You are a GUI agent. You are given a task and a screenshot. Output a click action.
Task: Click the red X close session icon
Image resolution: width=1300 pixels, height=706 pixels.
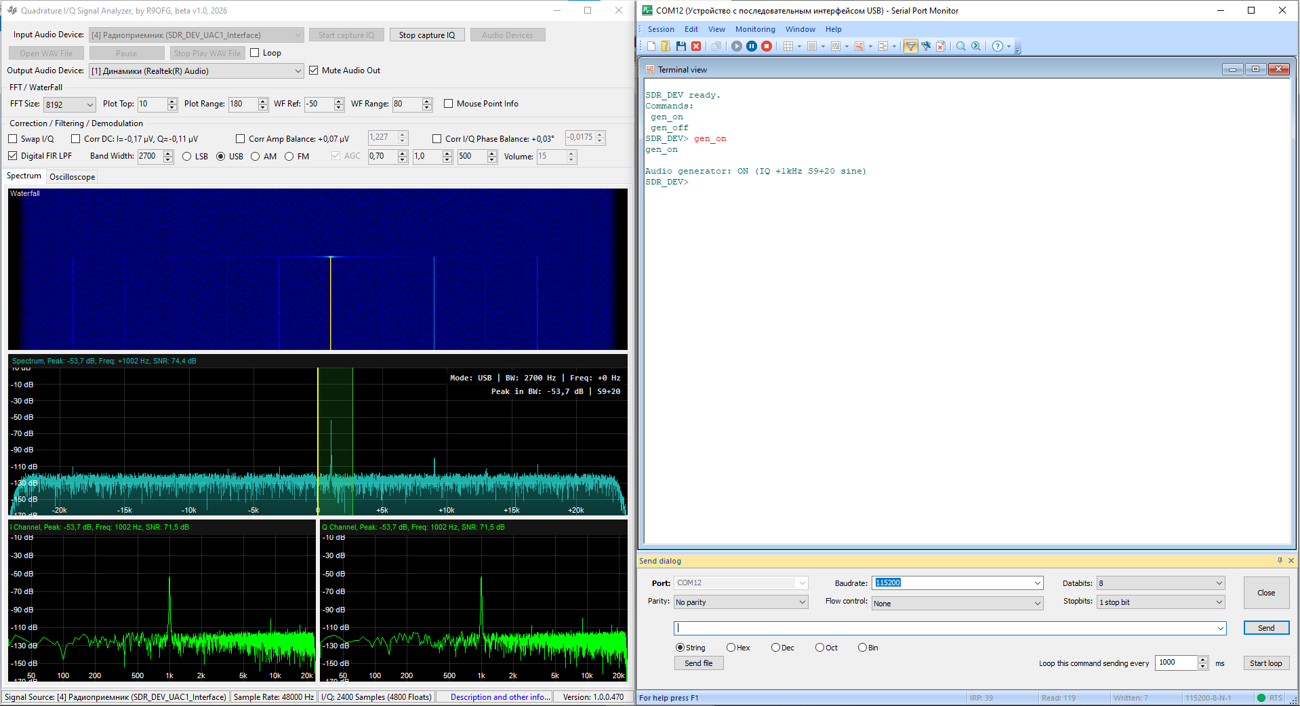coord(696,46)
